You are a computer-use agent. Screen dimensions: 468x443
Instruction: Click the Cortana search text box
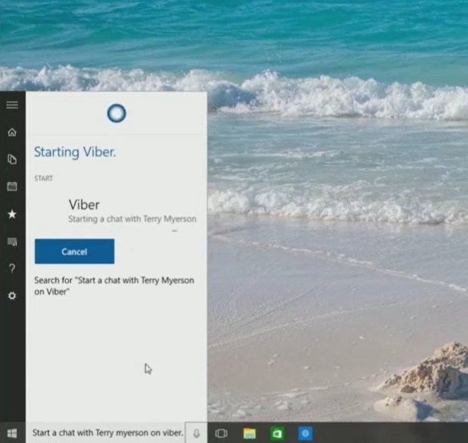(106, 432)
